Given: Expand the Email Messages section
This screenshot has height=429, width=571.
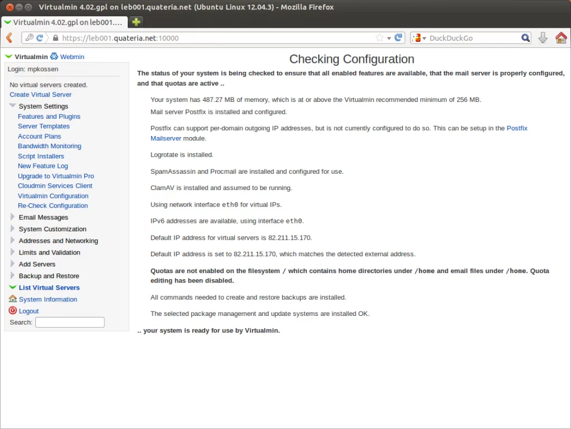Looking at the screenshot, I should (12, 217).
